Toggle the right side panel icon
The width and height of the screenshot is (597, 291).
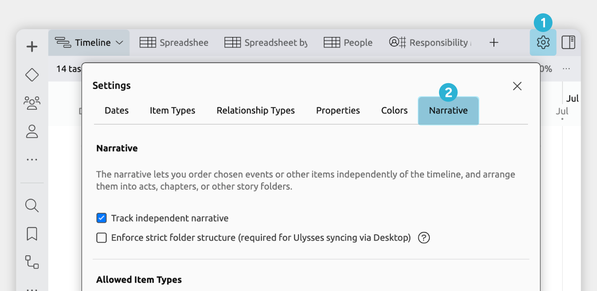tap(568, 42)
